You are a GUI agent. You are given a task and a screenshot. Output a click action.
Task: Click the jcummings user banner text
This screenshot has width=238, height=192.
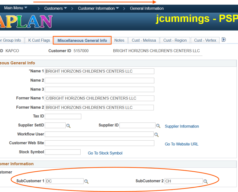coord(197,19)
